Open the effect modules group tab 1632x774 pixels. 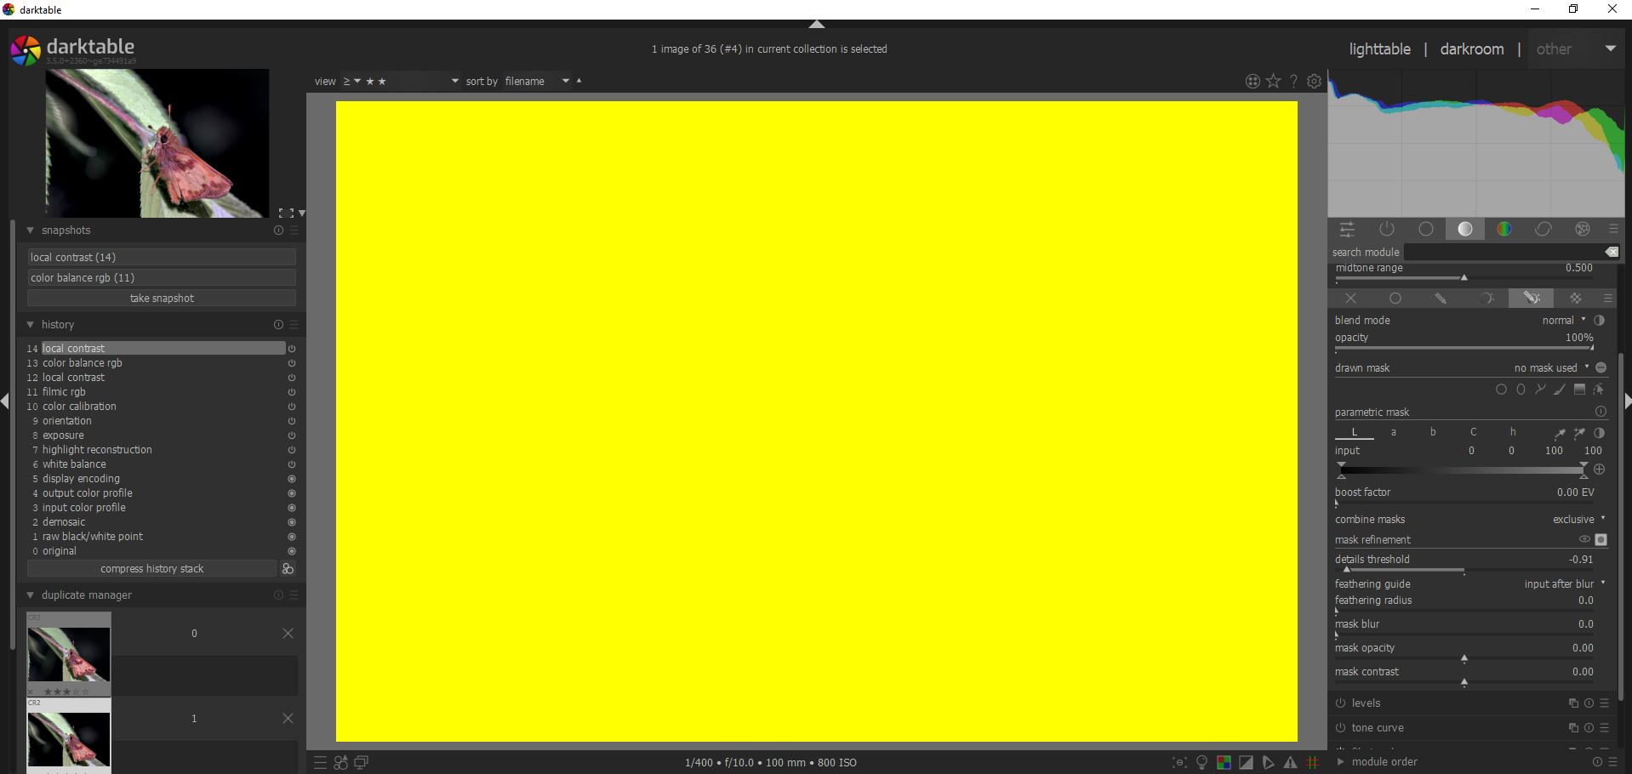(x=1583, y=230)
